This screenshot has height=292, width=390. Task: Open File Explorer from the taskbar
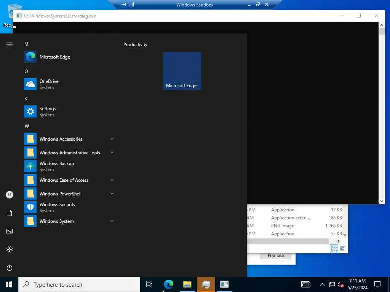[187, 284]
